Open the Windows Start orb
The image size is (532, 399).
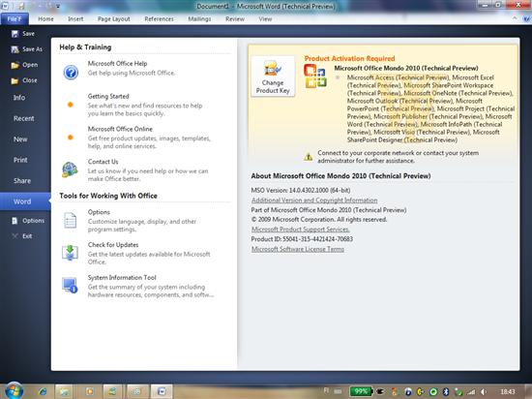(x=15, y=390)
